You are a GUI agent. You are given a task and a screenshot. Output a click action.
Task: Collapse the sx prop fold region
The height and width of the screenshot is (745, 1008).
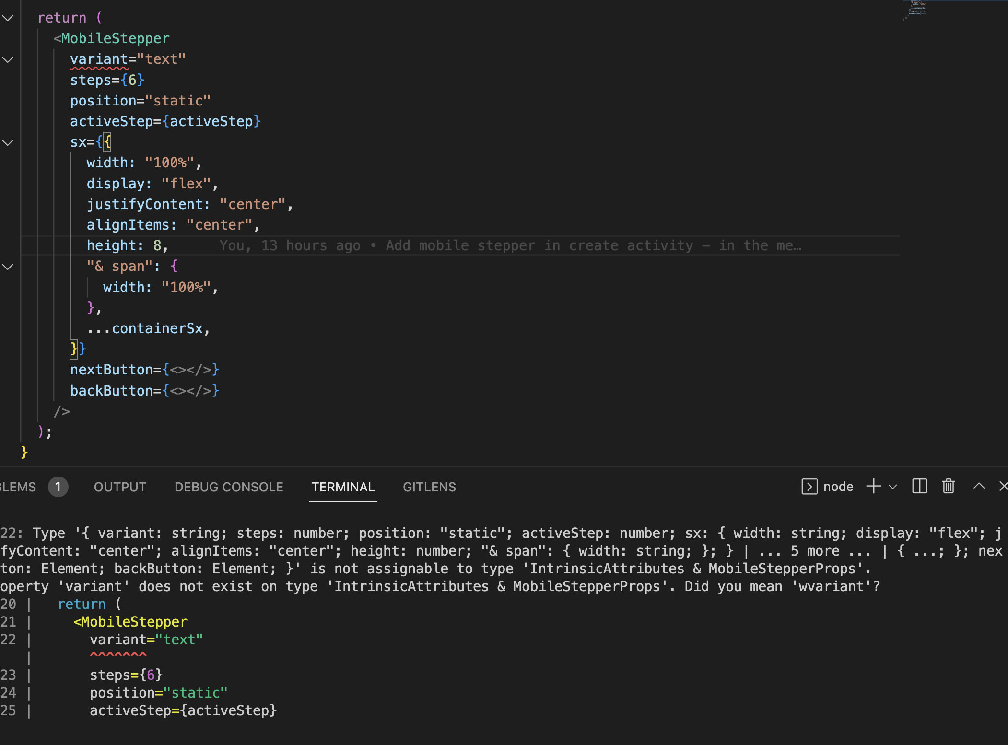pos(7,142)
